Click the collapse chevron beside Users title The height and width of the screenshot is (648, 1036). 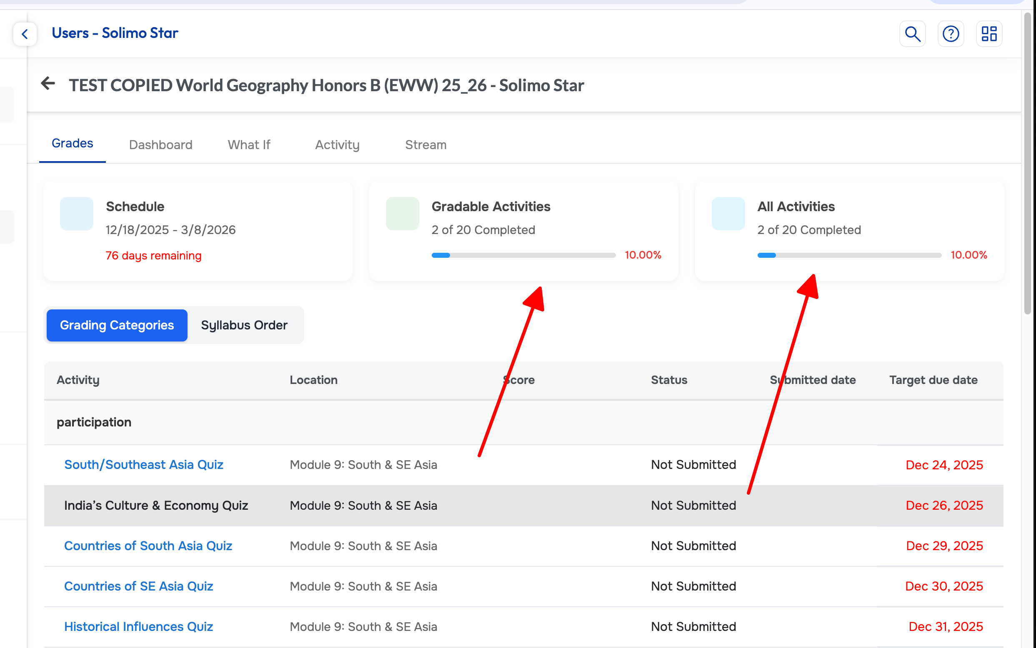click(x=25, y=34)
